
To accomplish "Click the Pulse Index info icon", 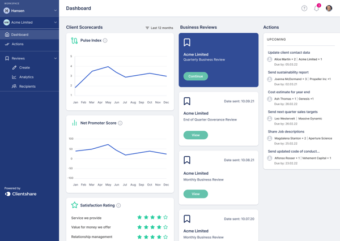I will [105, 41].
